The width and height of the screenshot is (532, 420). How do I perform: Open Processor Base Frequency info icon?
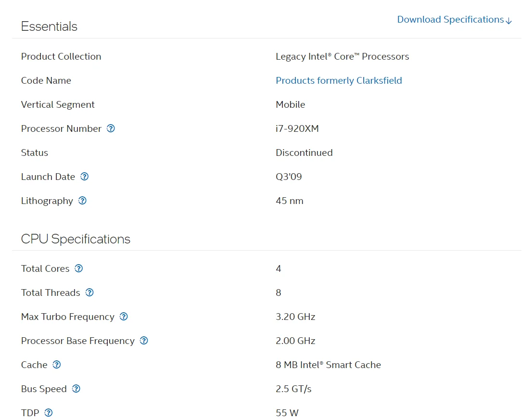[x=144, y=341]
